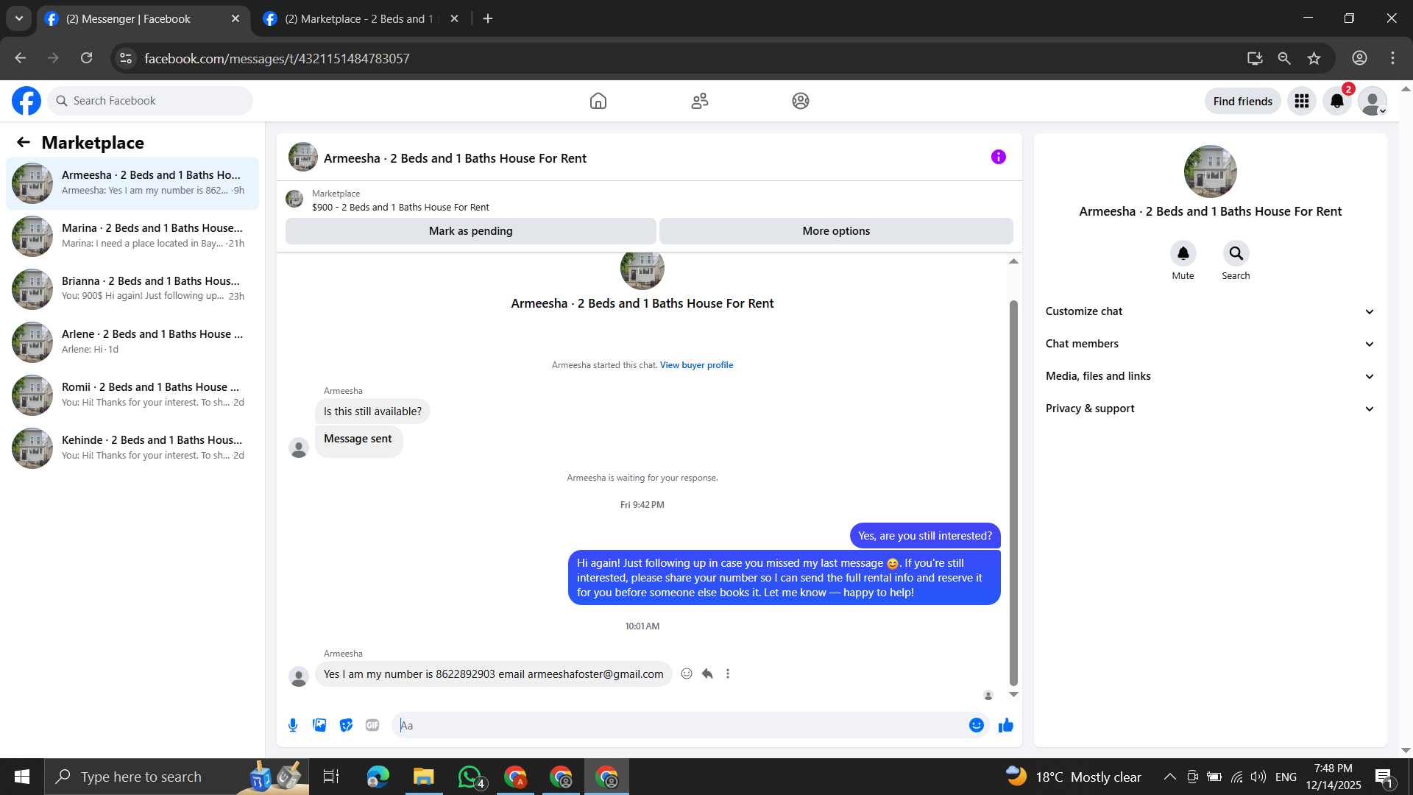
Task: Expand the Chat members section
Action: 1210,344
